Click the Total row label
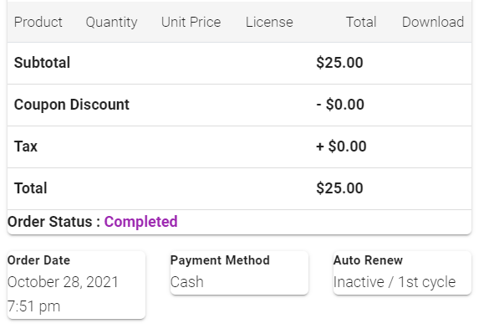The width and height of the screenshot is (494, 334). 31,188
